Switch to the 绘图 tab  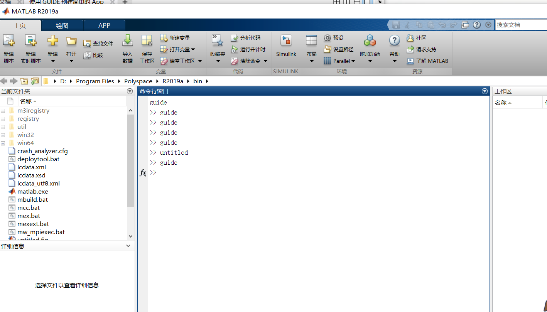pos(62,25)
